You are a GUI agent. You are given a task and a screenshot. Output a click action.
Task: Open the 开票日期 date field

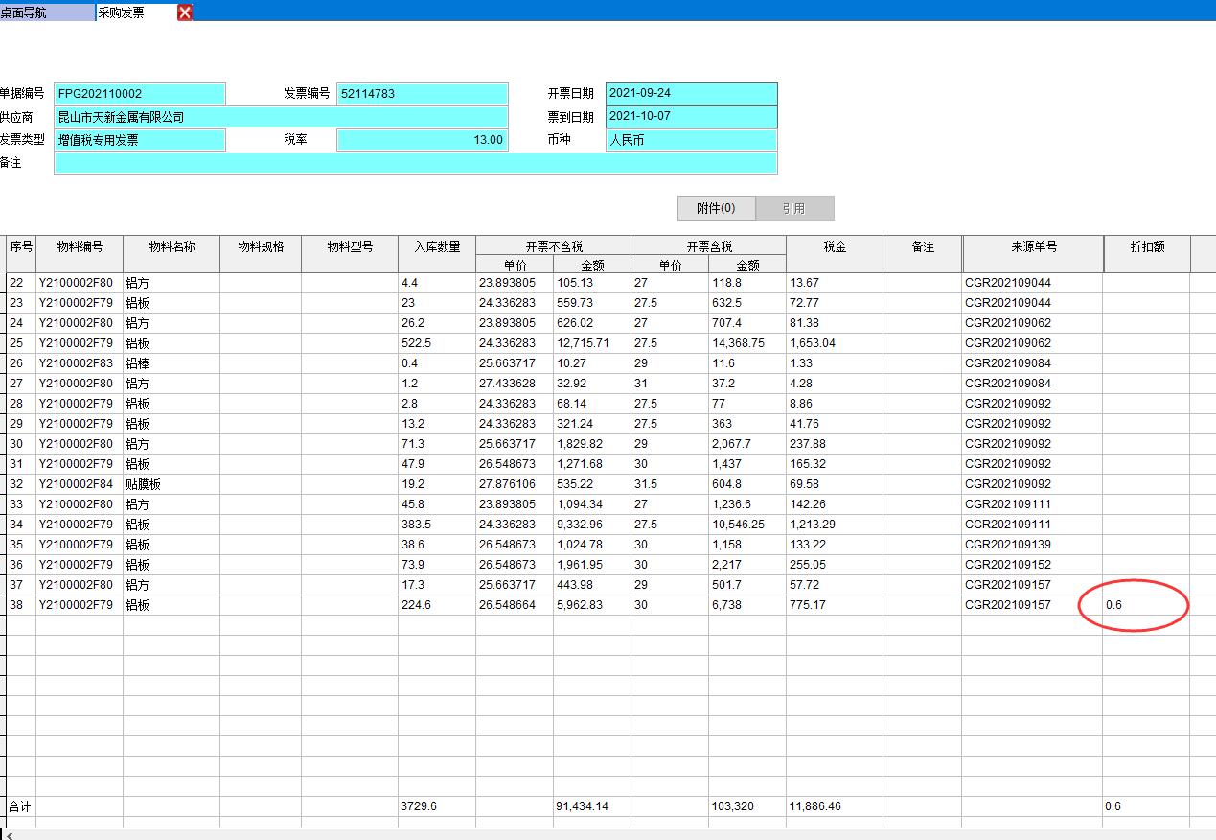click(x=691, y=94)
